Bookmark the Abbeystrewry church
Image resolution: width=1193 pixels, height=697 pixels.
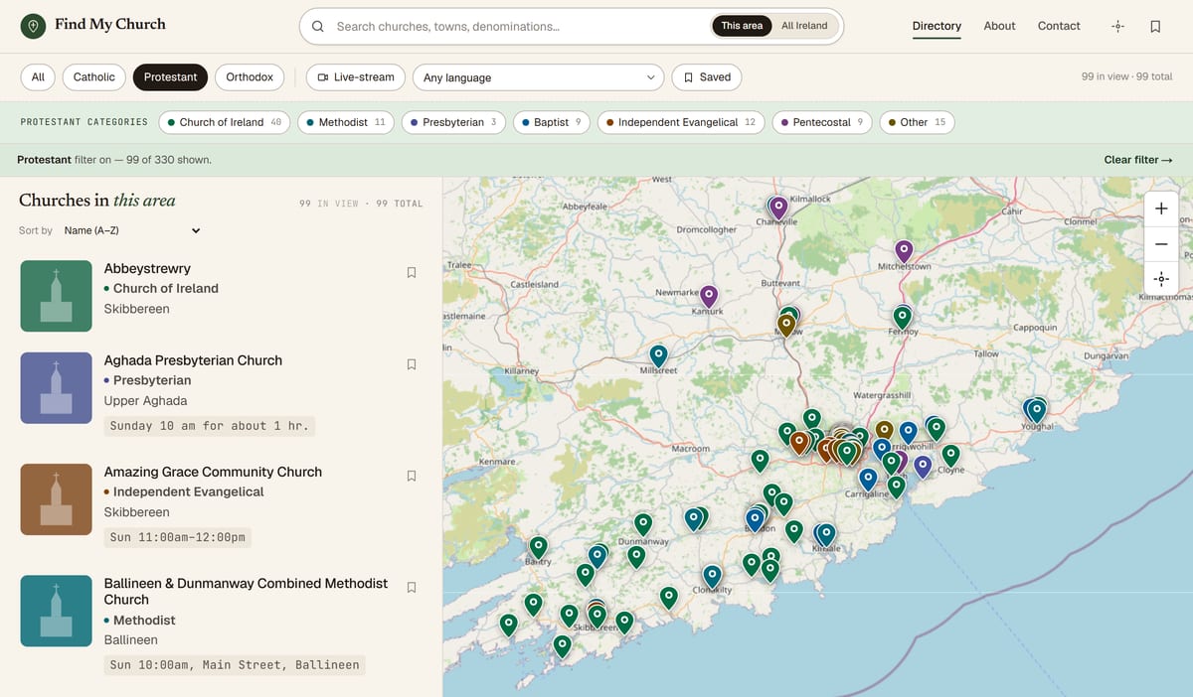point(412,272)
